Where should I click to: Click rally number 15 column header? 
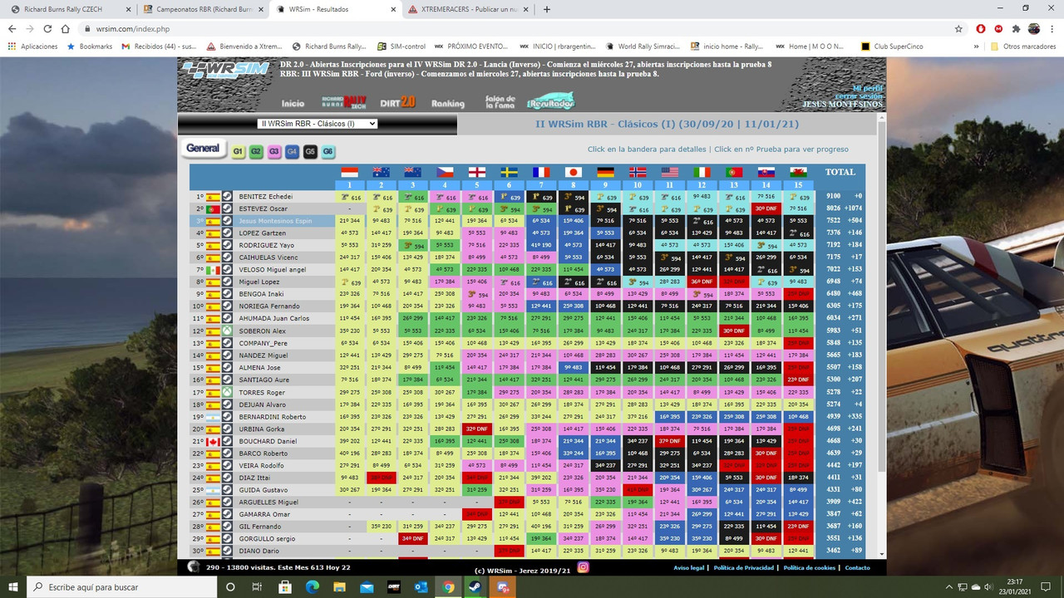click(797, 184)
